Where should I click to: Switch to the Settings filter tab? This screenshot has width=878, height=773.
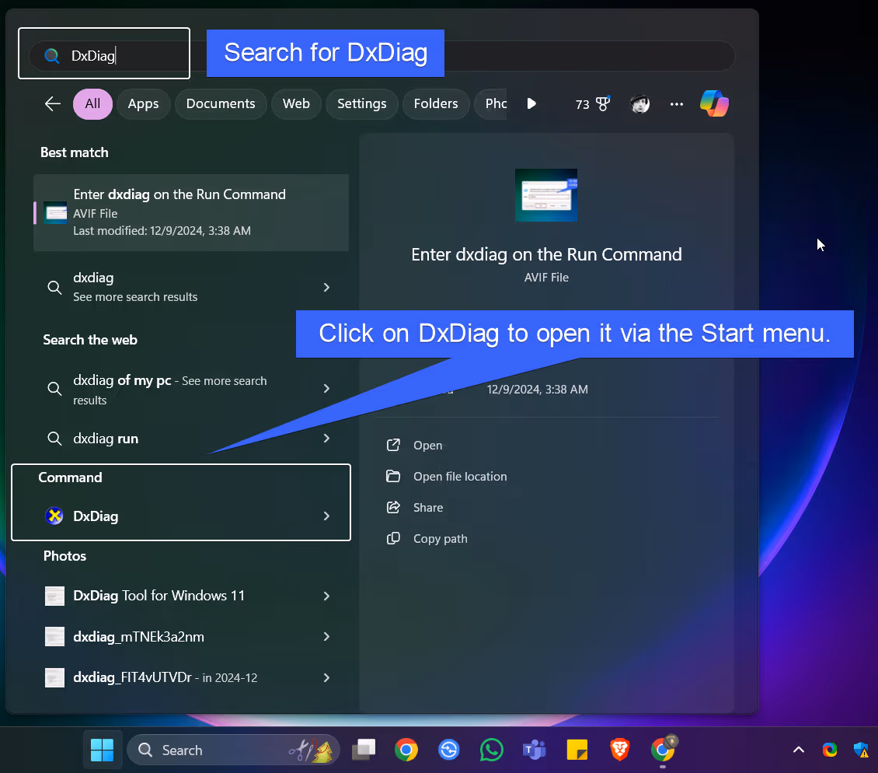362,103
